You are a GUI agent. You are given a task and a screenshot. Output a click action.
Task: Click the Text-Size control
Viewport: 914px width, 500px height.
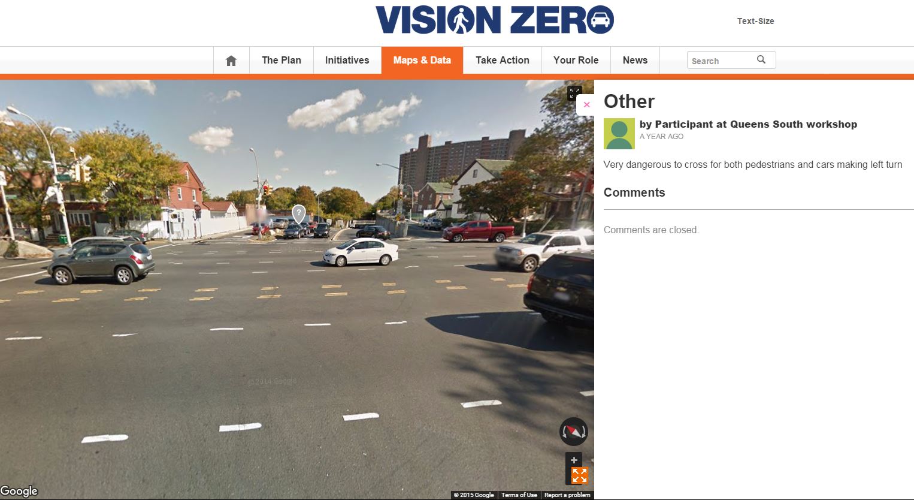[x=755, y=21]
